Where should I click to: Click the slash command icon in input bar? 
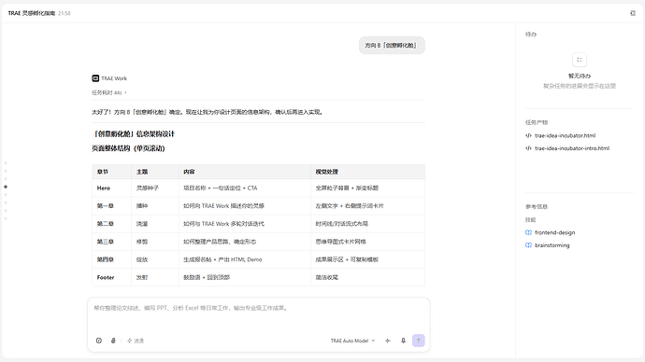(x=99, y=341)
